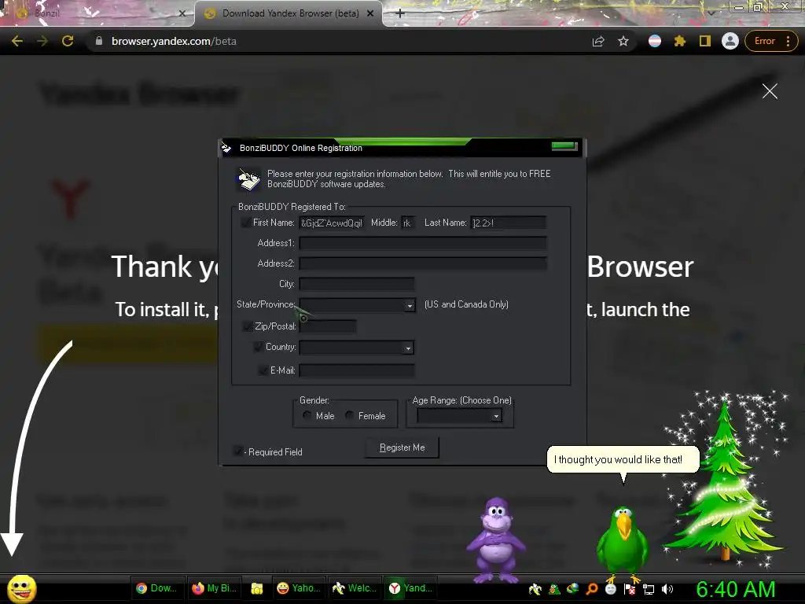
Task: Open the Yand... taskbar item
Action: (410, 588)
